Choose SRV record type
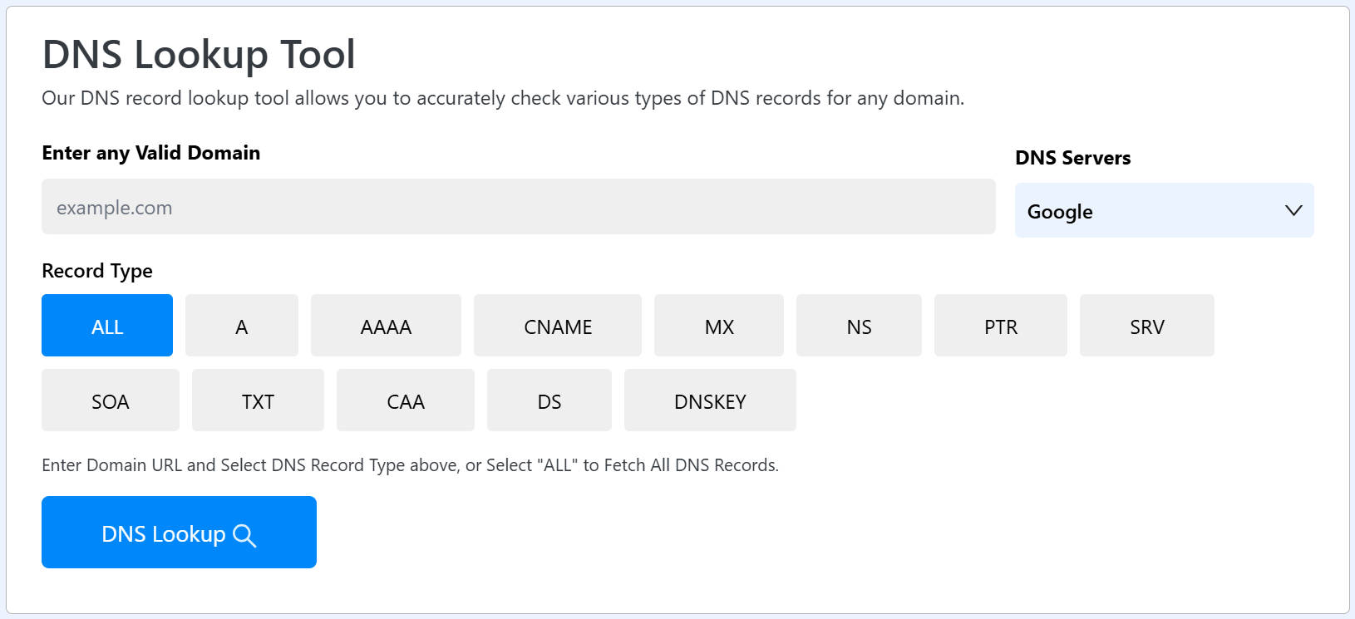 [x=1147, y=326]
